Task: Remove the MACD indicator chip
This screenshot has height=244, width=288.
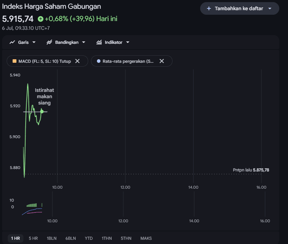Action: click(77, 61)
